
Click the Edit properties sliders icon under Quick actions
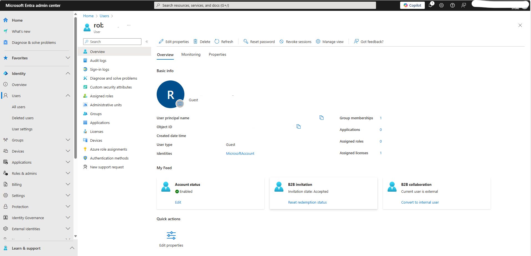click(x=171, y=235)
